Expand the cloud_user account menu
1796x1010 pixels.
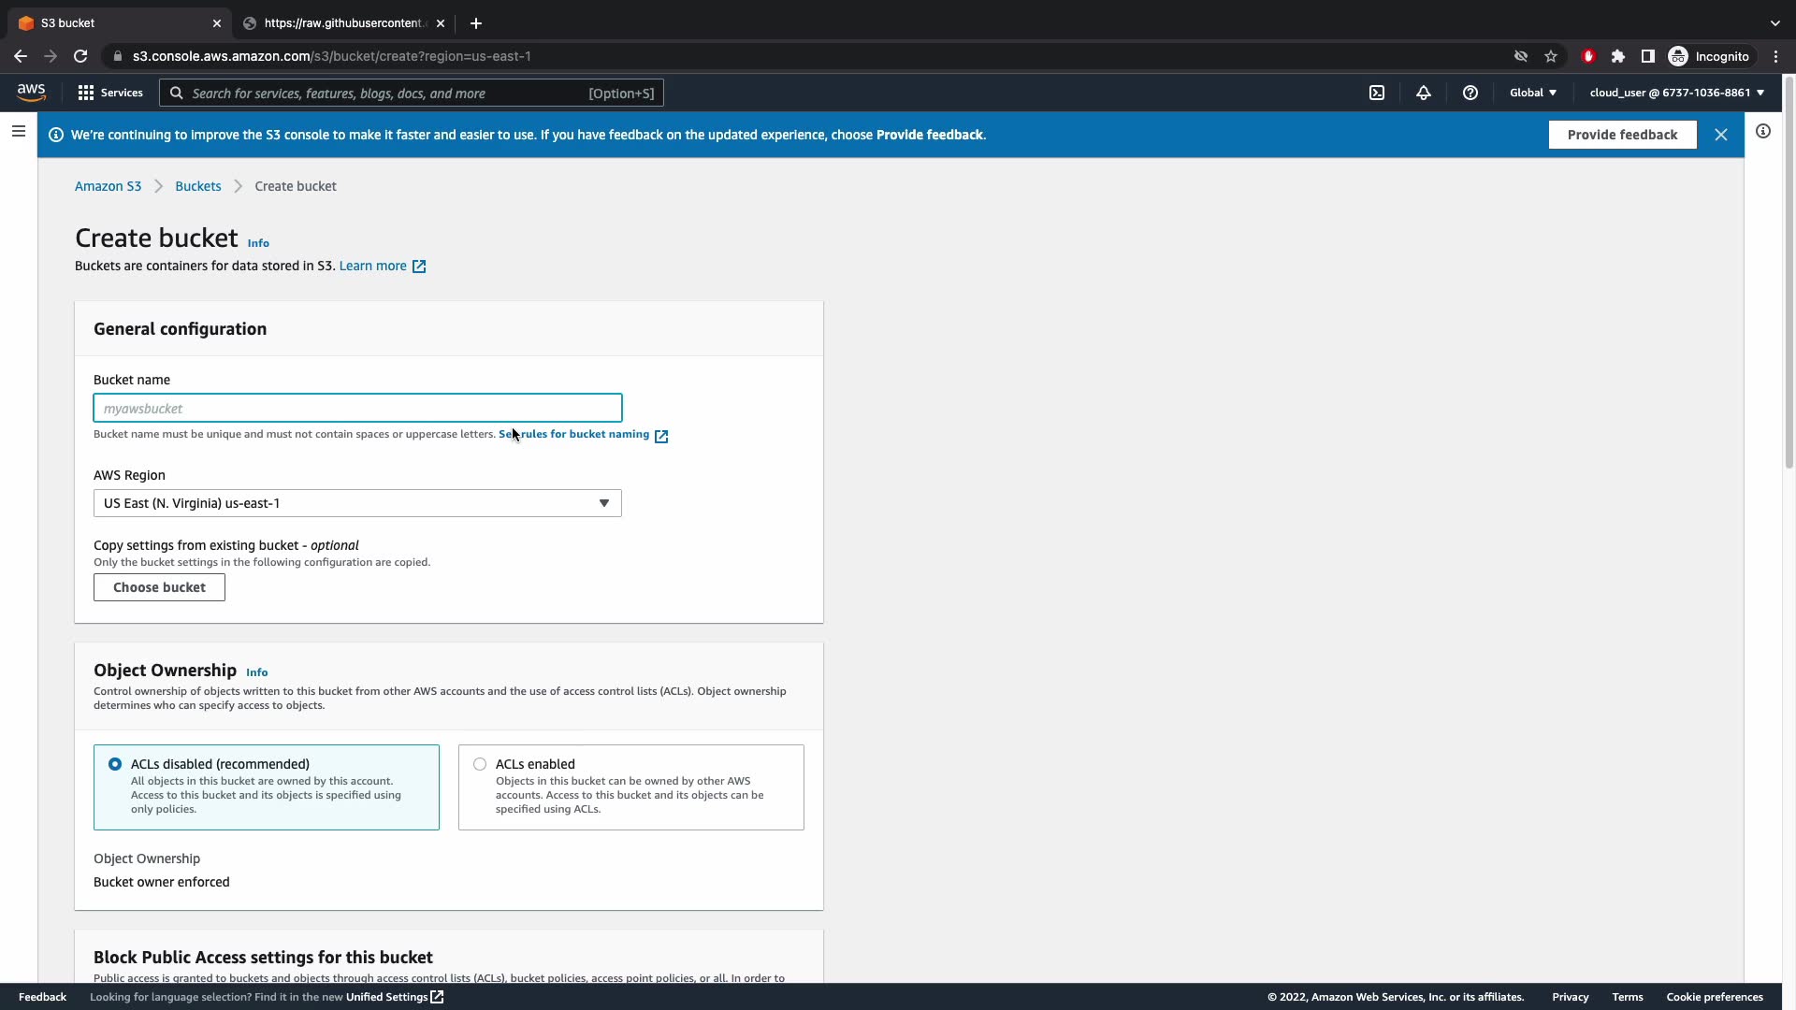[x=1676, y=93]
